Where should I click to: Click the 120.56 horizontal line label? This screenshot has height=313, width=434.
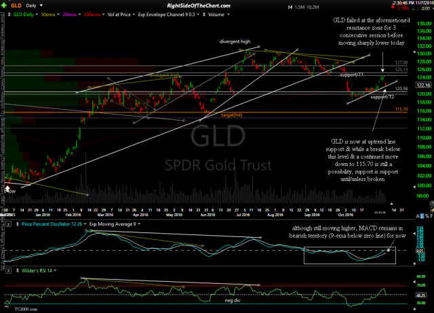(x=401, y=89)
